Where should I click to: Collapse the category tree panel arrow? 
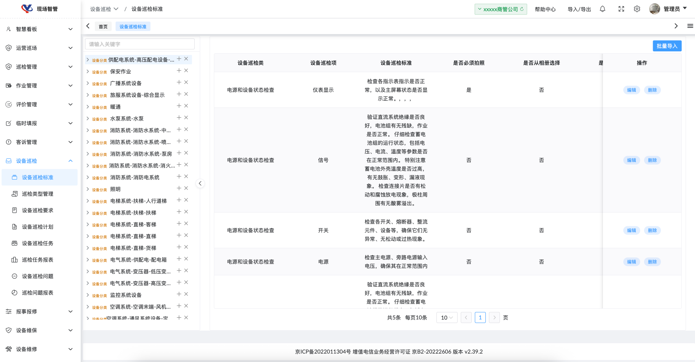[200, 184]
